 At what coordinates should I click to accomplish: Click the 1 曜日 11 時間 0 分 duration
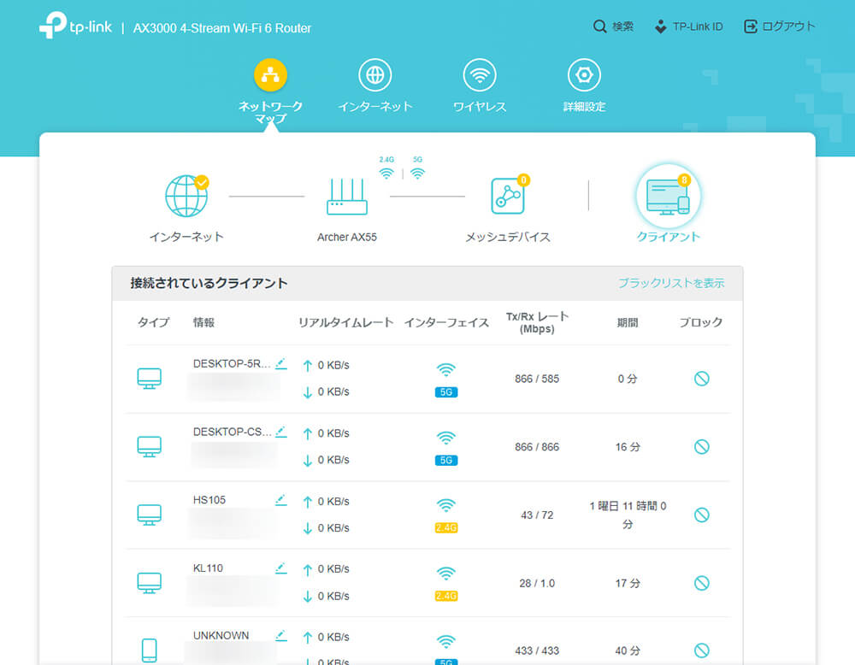coord(628,515)
